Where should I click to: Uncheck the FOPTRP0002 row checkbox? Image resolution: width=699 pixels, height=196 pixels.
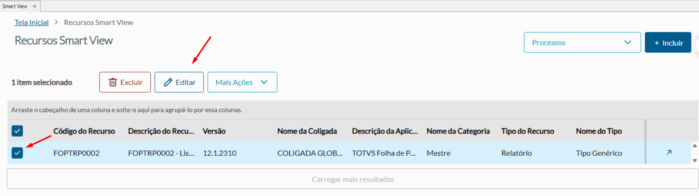17,153
